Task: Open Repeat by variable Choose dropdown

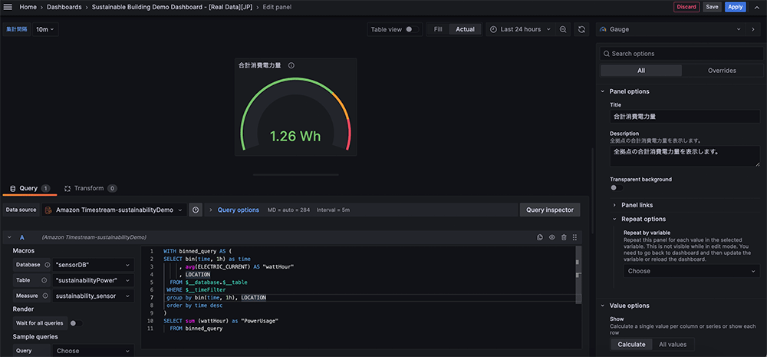Action: (x=692, y=271)
